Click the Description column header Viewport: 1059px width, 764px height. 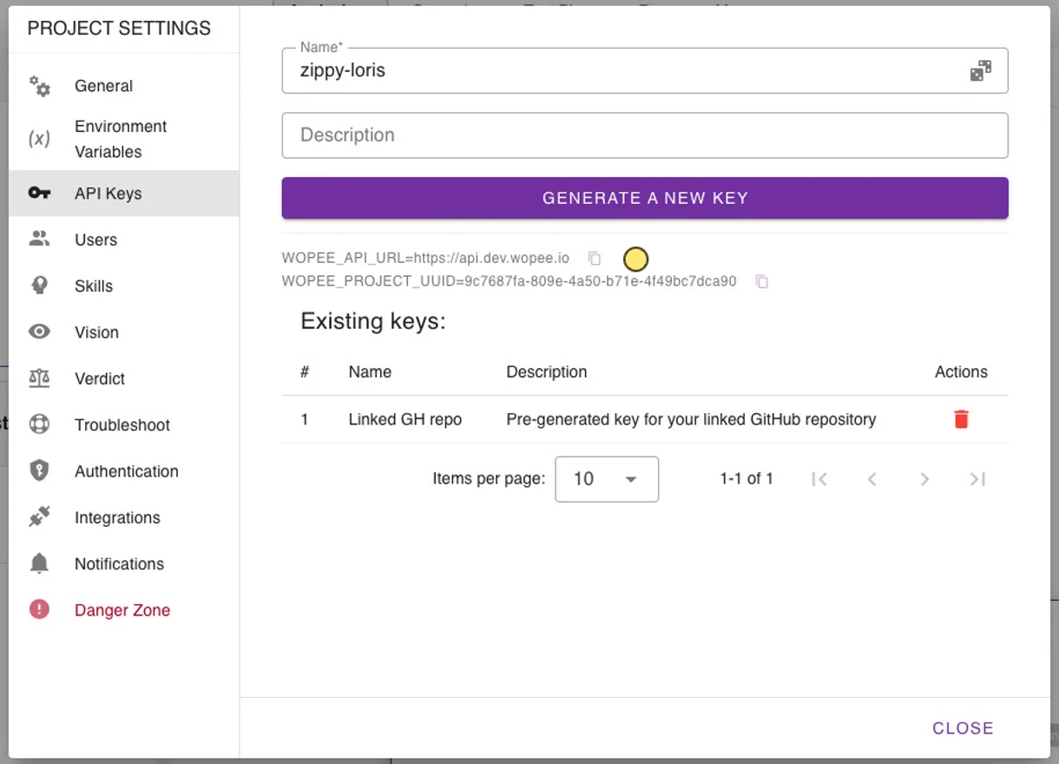[x=547, y=372]
